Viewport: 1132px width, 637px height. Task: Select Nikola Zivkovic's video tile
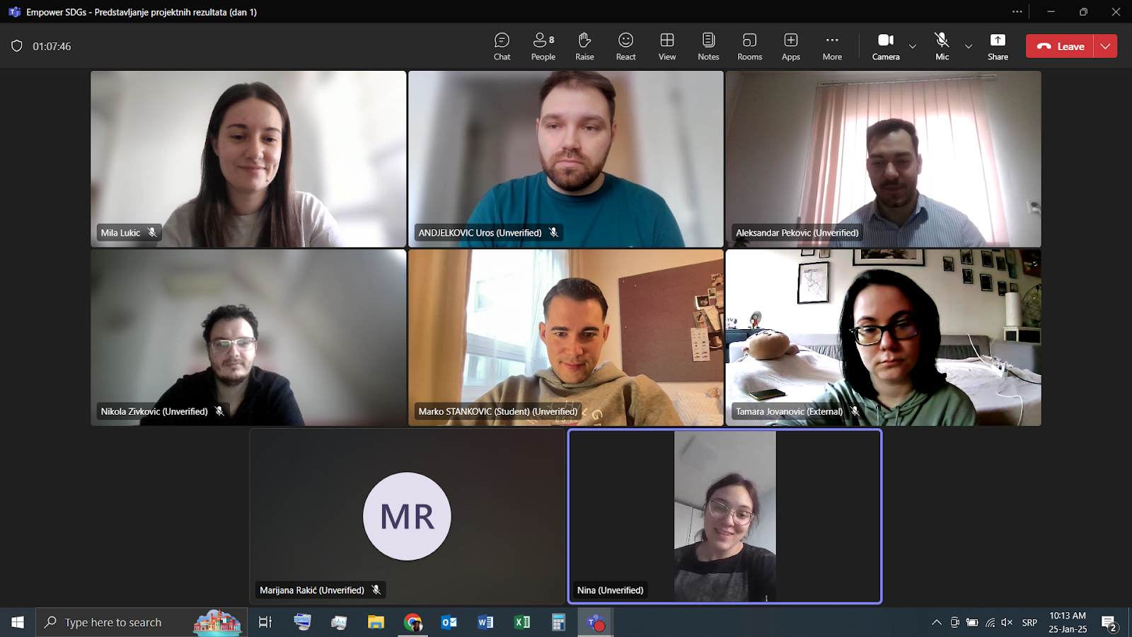click(248, 338)
